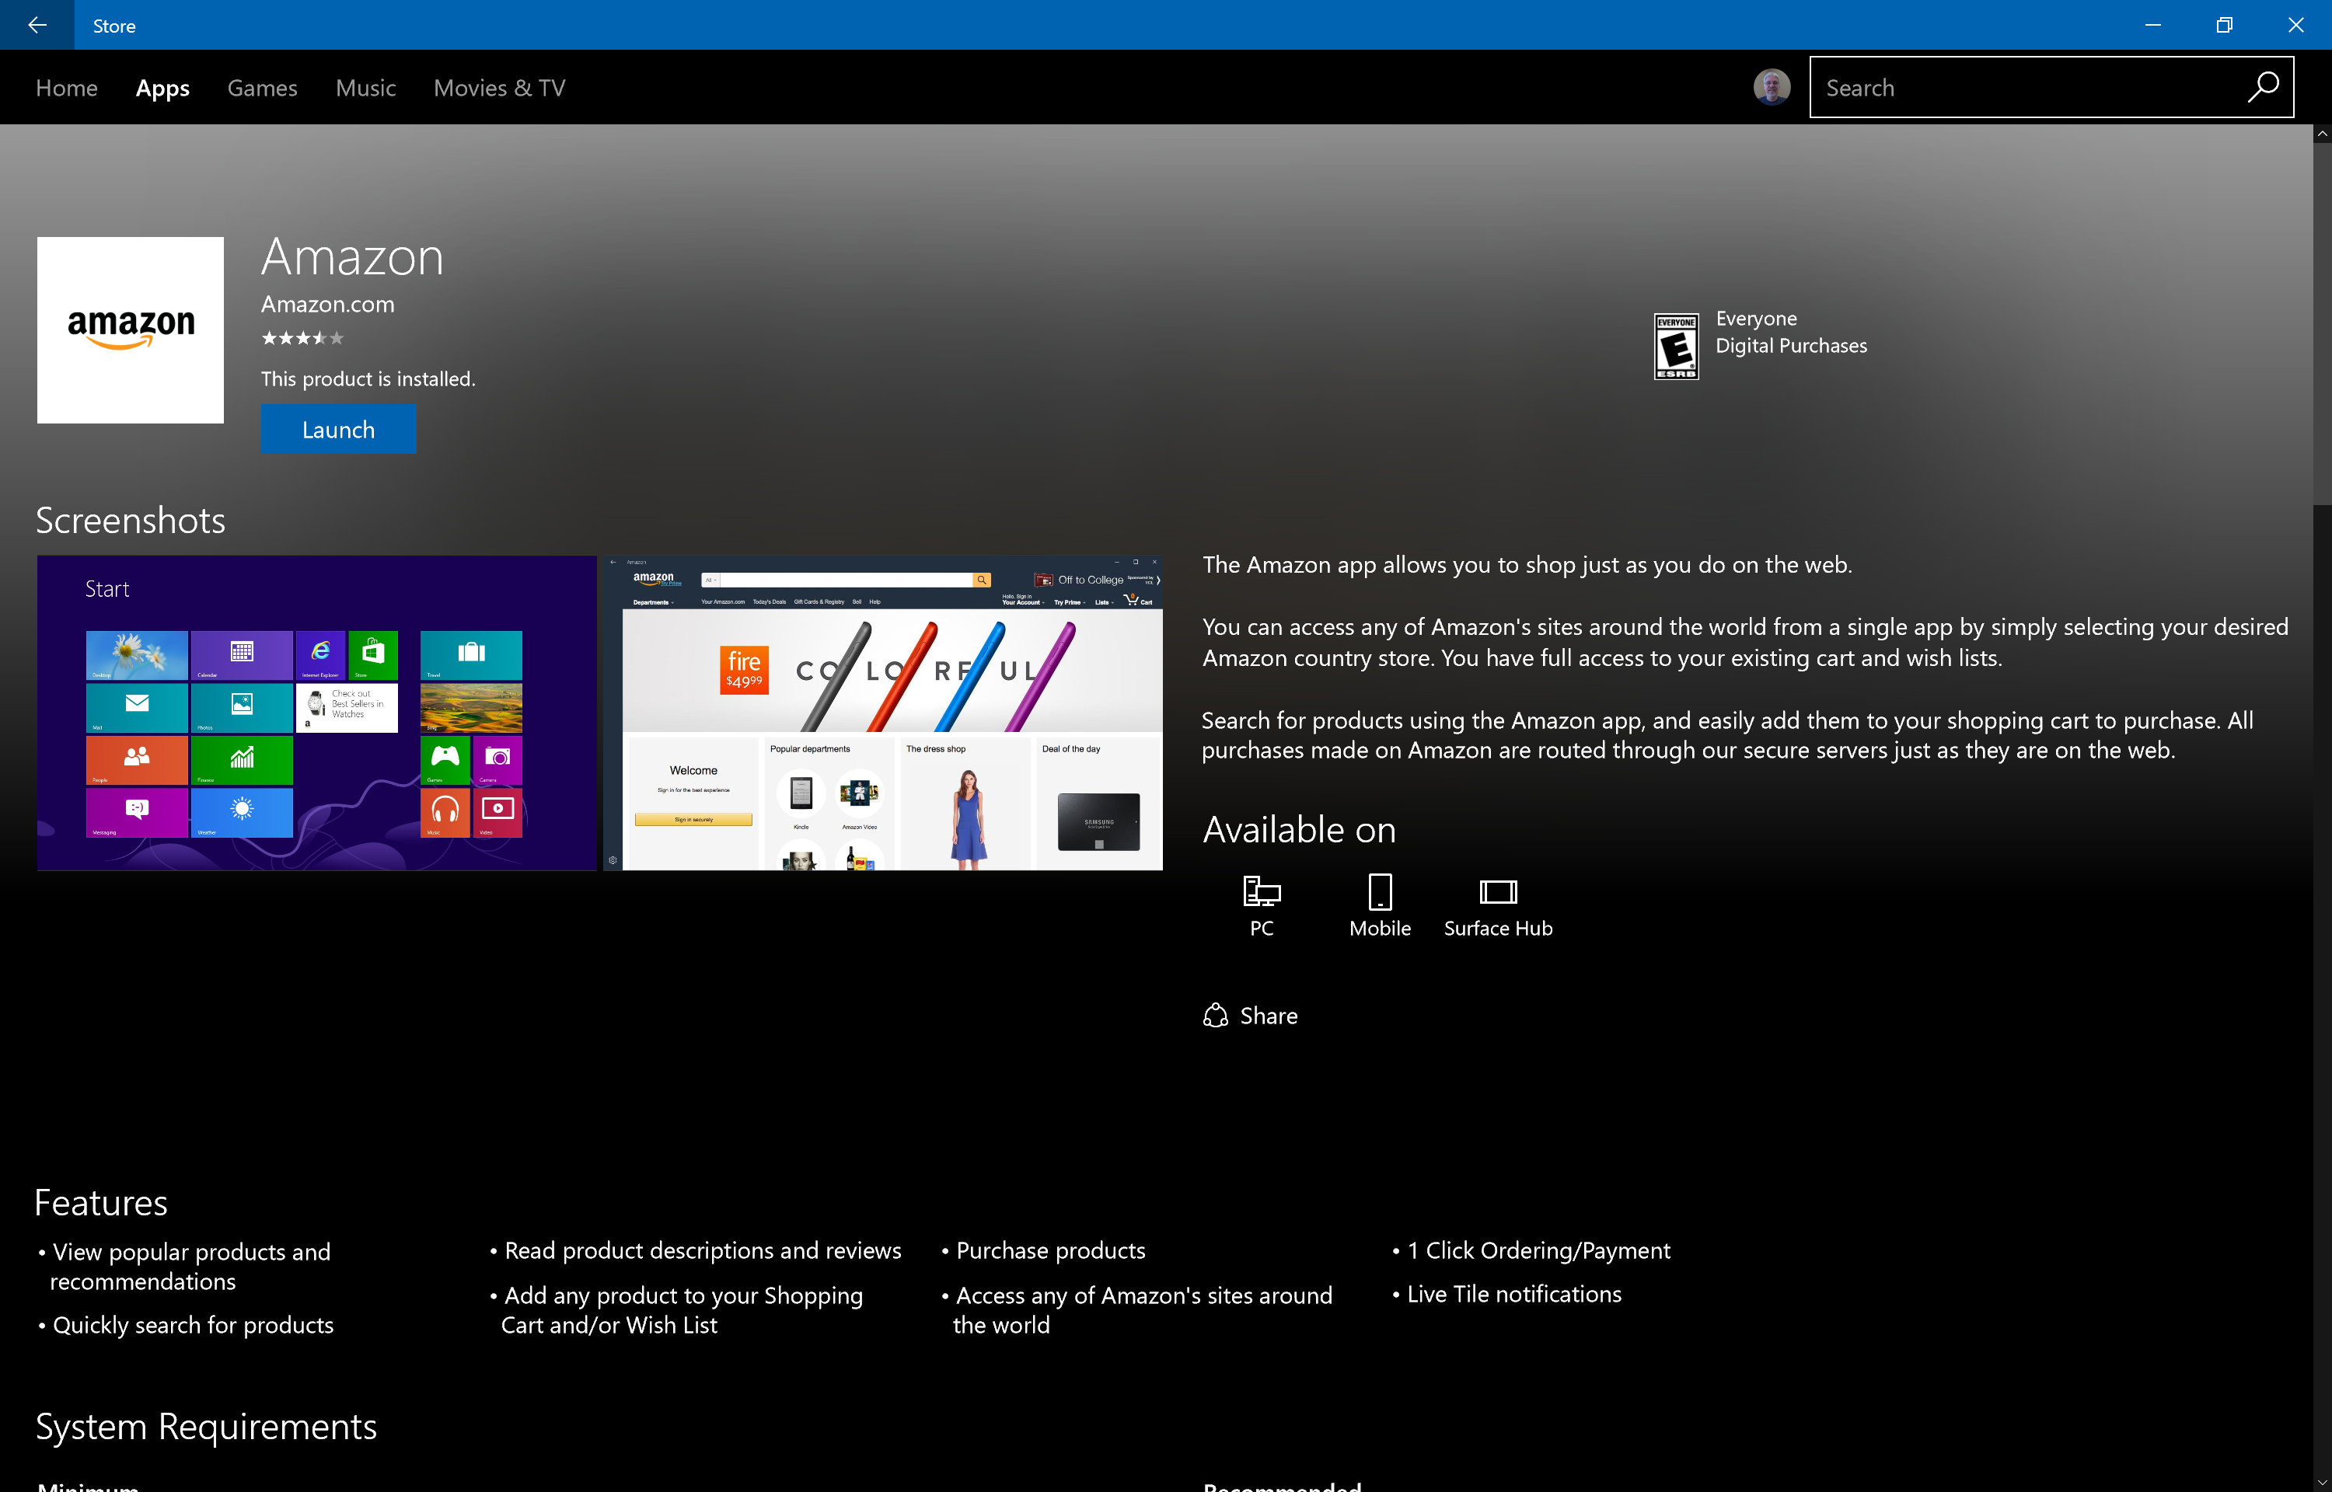Screen dimensions: 2332x1492
Task: Open the Windows Start screen screenshot
Action: point(317,712)
